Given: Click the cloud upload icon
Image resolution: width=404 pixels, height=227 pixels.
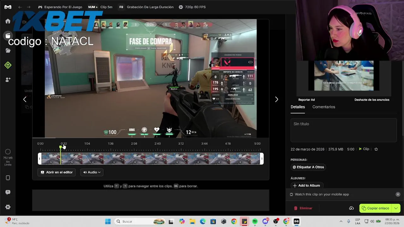Looking at the screenshot, I should point(351,208).
